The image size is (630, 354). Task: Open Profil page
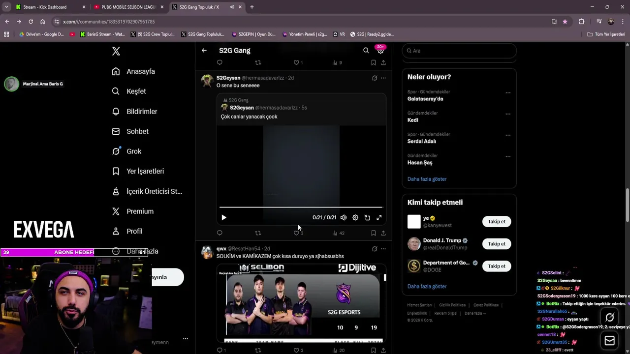pyautogui.click(x=127, y=231)
